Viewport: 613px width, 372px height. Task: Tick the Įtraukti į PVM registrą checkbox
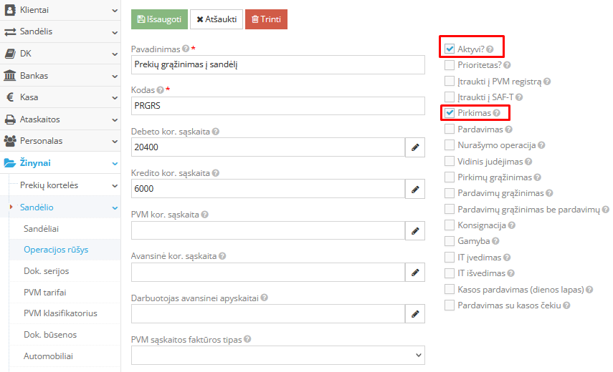(x=450, y=82)
